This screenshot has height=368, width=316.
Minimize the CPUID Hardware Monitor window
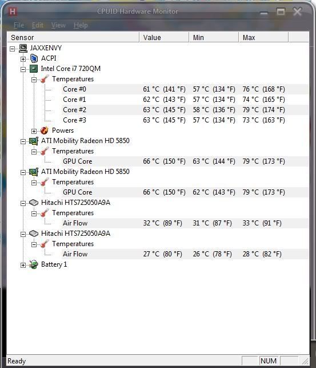click(x=264, y=12)
